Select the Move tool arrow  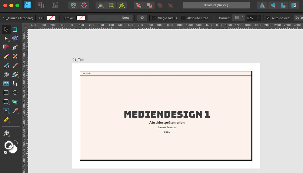click(x=6, y=29)
